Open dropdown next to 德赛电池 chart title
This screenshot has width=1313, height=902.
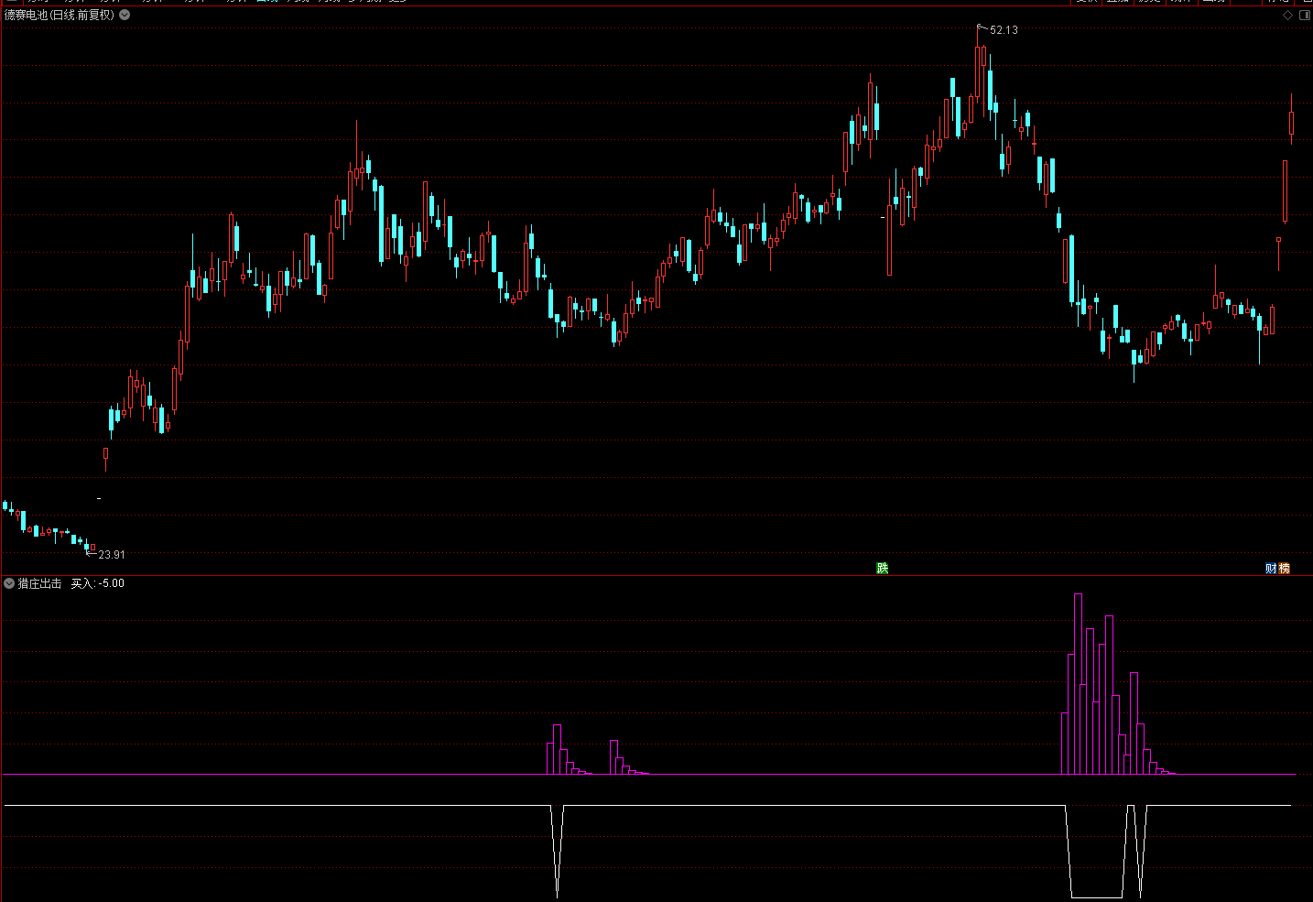click(125, 15)
